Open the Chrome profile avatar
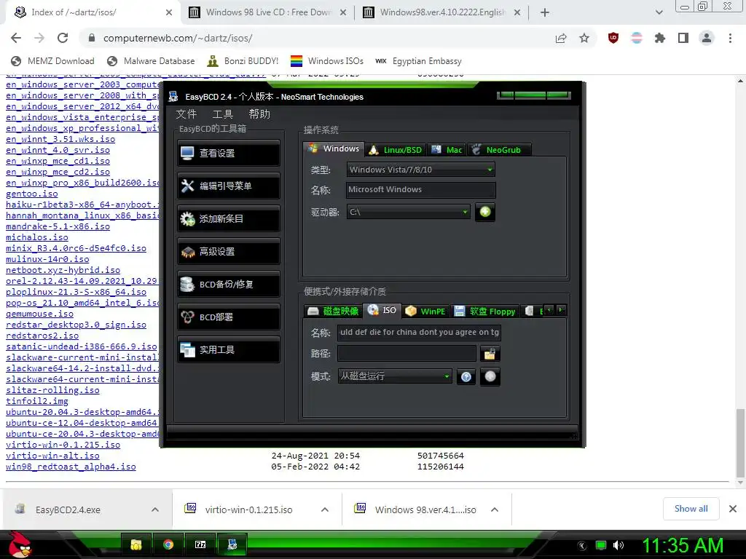The height and width of the screenshot is (559, 746). pyautogui.click(x=707, y=38)
